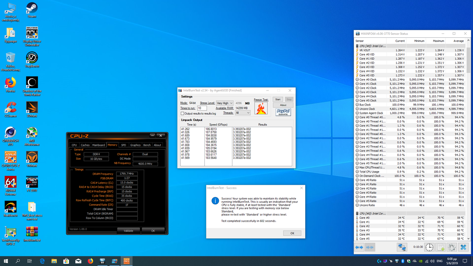473x266 pixels.
Task: Select the Bus Clock sensor row
Action: pyautogui.click(x=410, y=105)
